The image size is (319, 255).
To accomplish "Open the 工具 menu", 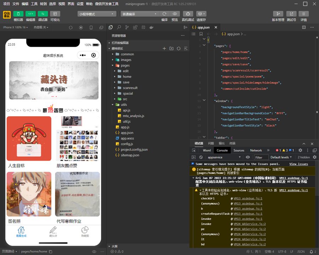I will tap(34, 4).
